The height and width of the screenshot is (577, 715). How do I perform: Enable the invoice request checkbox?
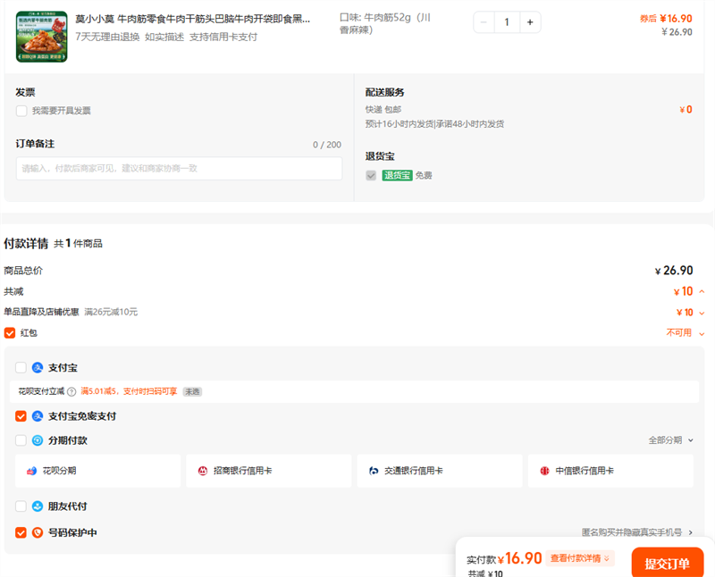pos(21,111)
